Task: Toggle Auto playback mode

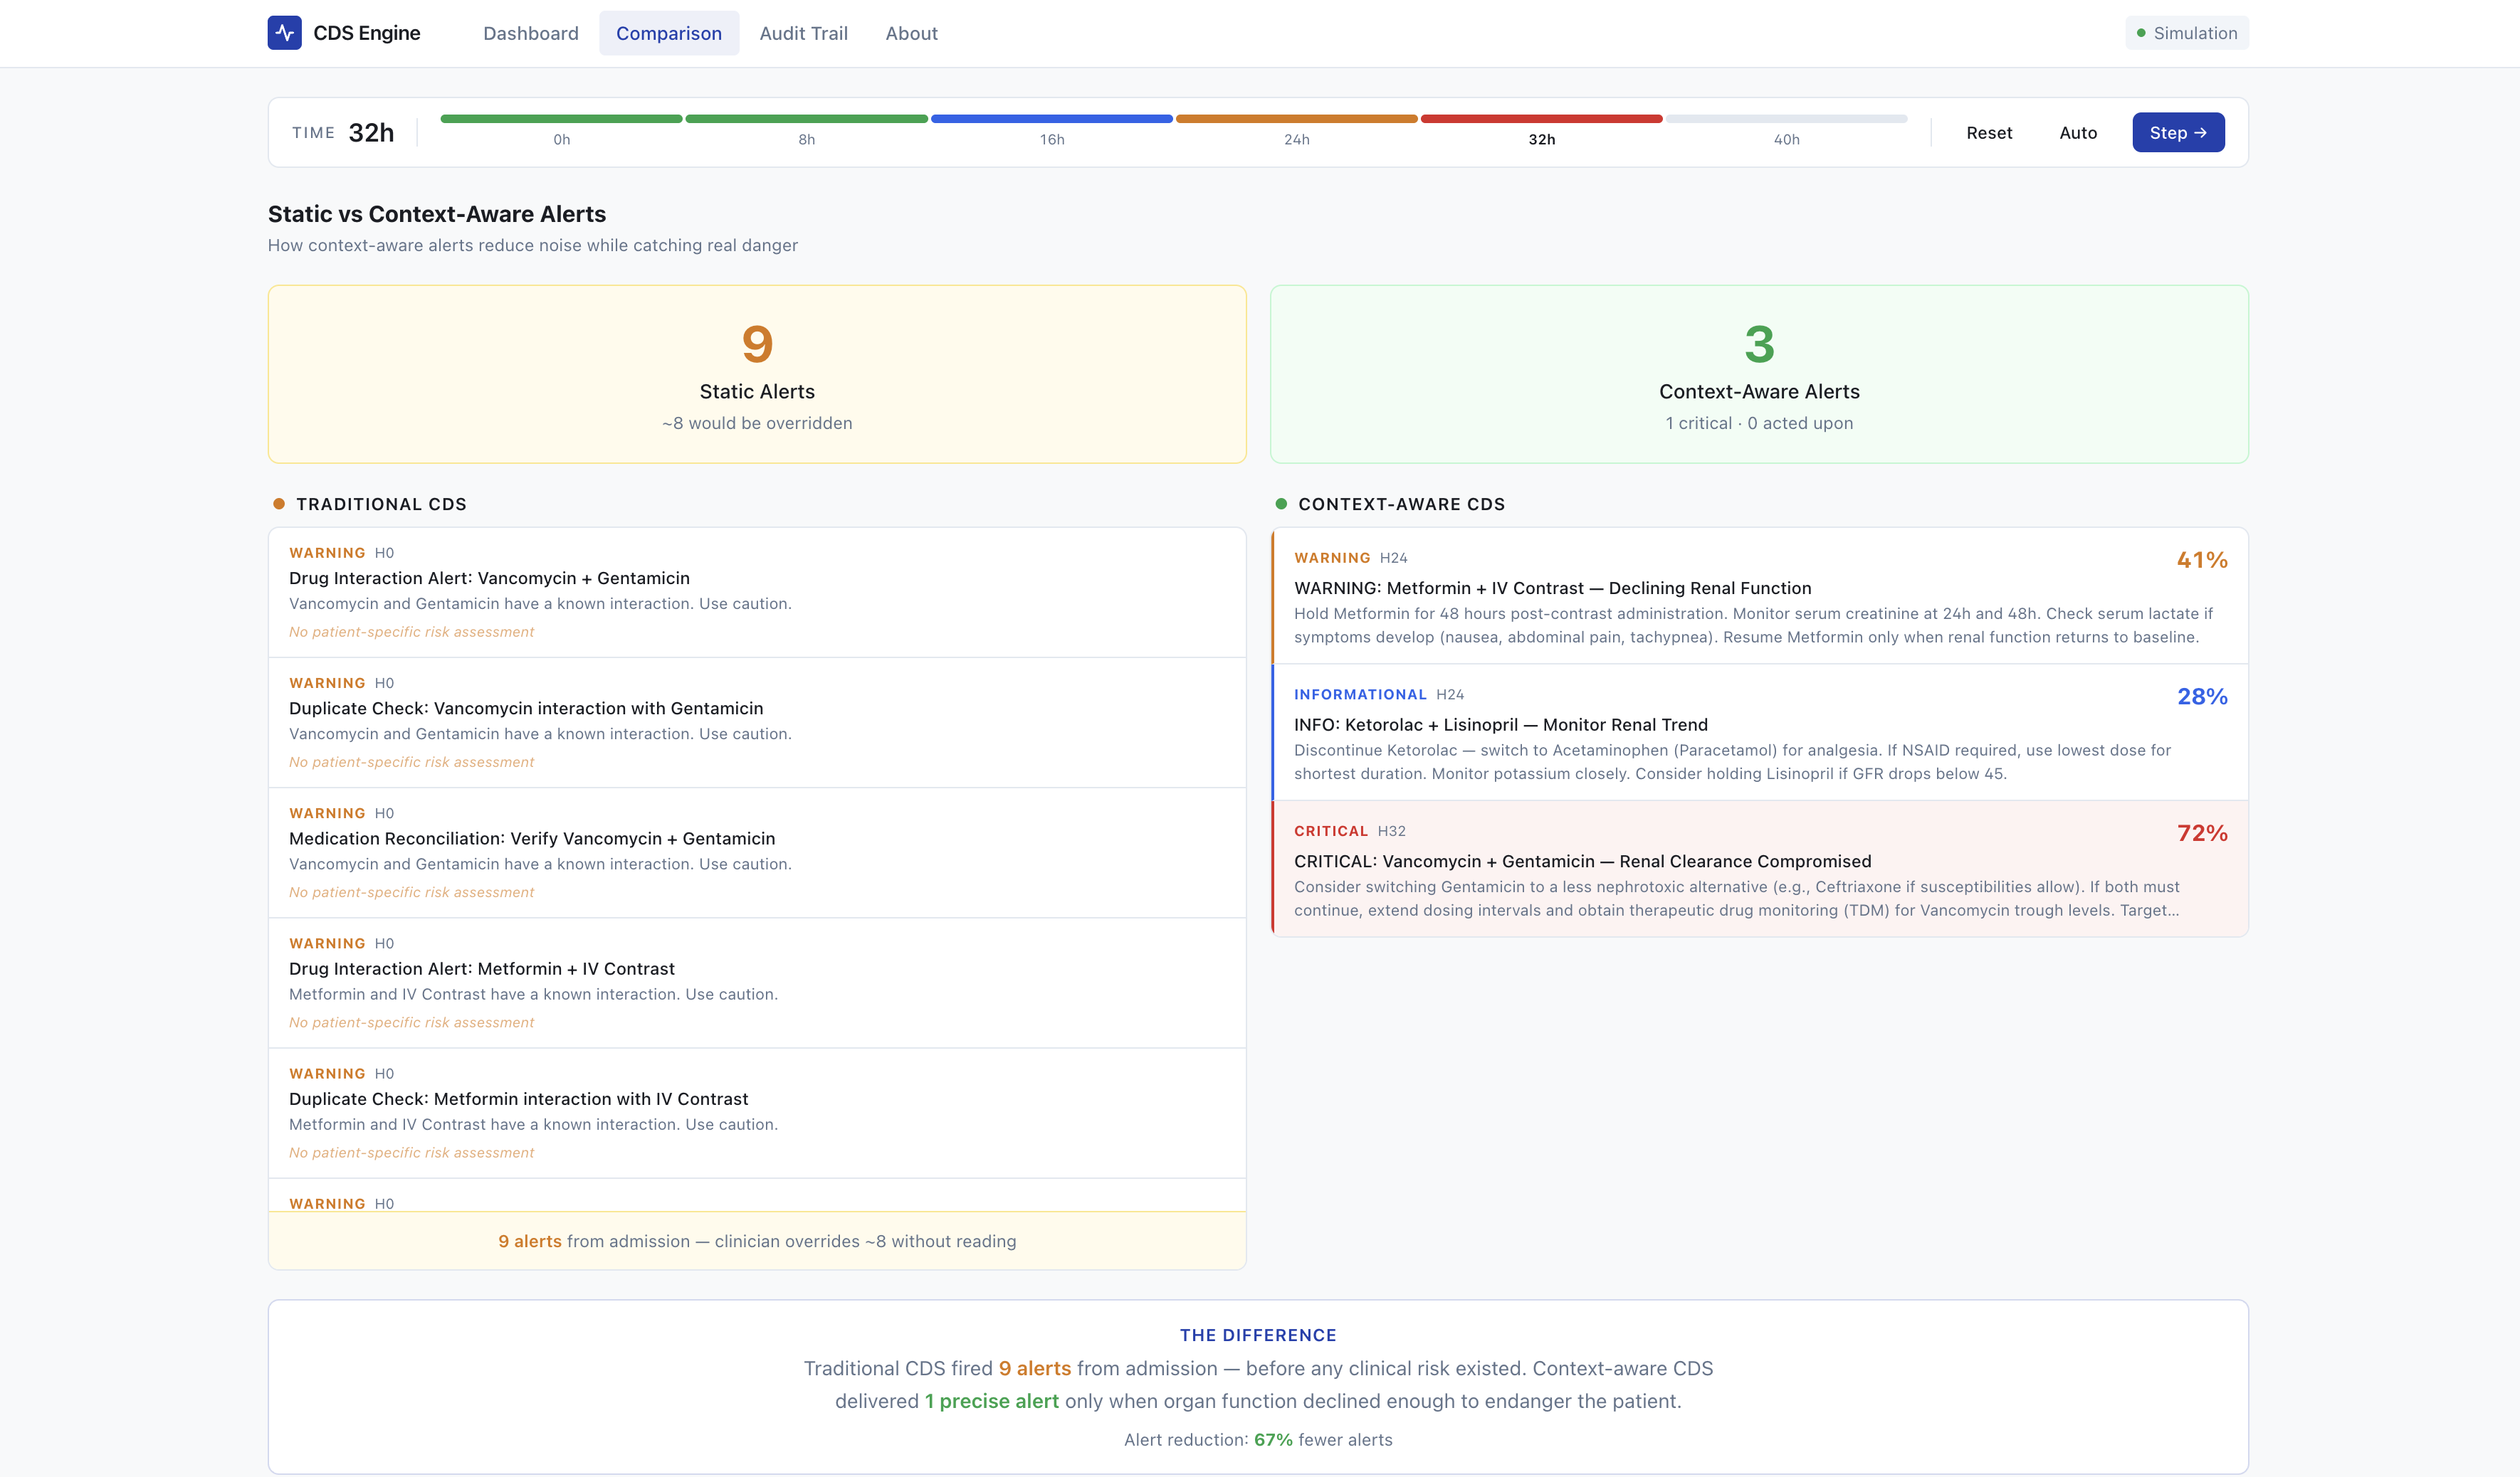Action: coord(2077,133)
